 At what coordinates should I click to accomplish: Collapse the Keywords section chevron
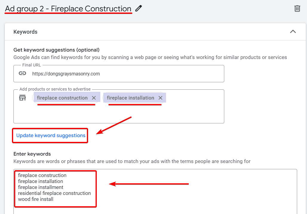point(293,31)
